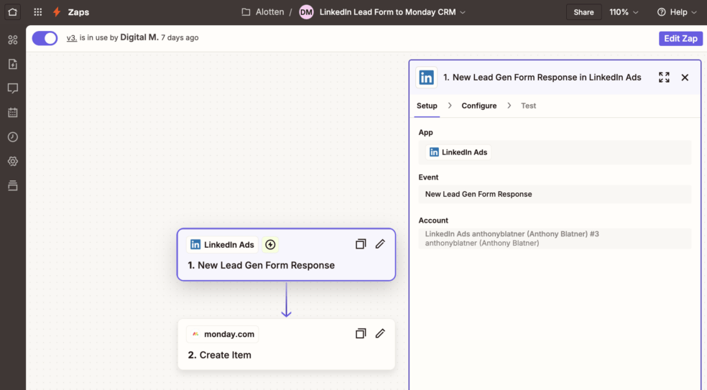The image size is (707, 390).
Task: Click the Zaps lightning bolt logo
Action: coord(57,12)
